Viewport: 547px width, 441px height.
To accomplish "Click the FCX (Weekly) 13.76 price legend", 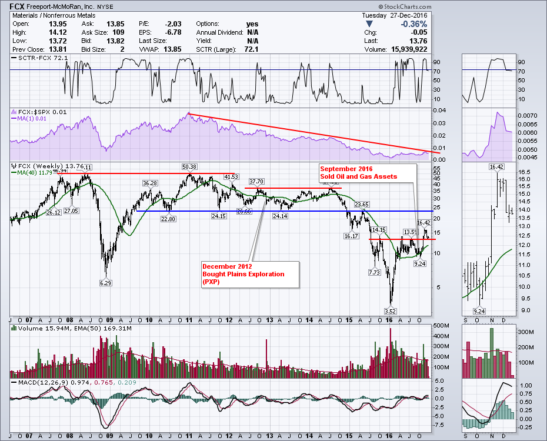I will (x=48, y=166).
